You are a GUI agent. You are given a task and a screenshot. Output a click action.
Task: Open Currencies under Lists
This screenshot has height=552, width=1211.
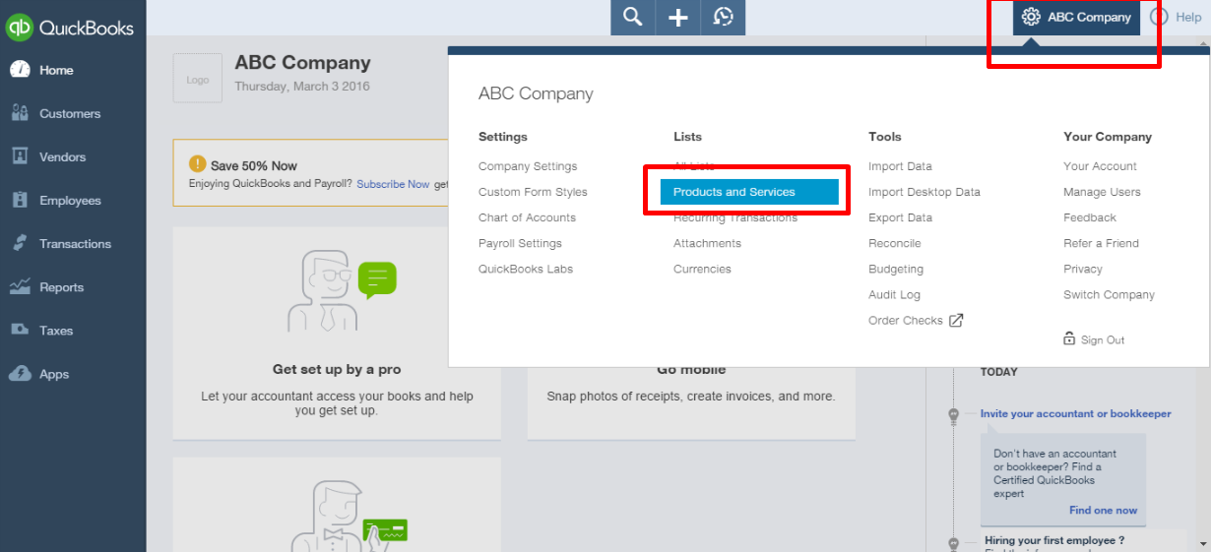702,269
